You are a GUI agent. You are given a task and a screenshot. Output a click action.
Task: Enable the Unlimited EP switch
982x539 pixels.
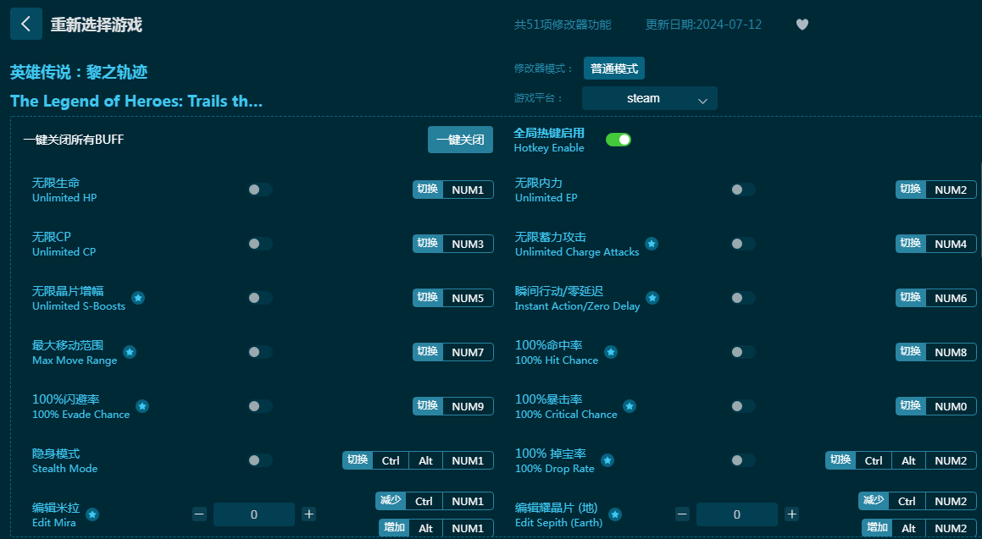click(743, 190)
